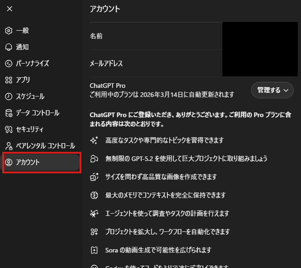Click the ペアレンタル コントロール people icon
The image size is (301, 268).
coord(8,146)
